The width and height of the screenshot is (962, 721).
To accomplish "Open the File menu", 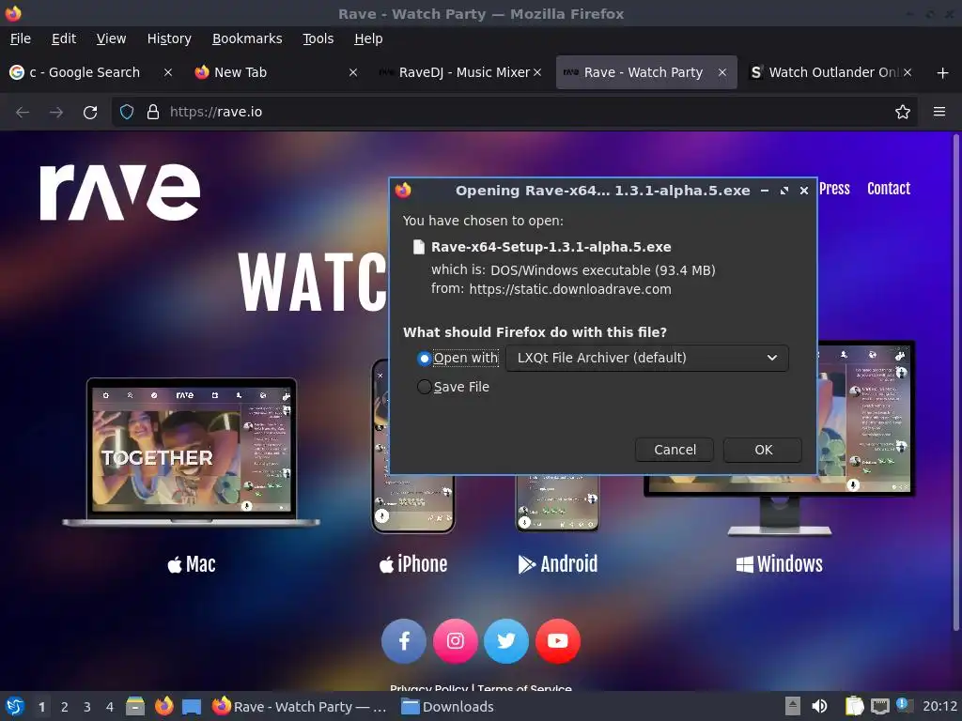I will coord(21,38).
